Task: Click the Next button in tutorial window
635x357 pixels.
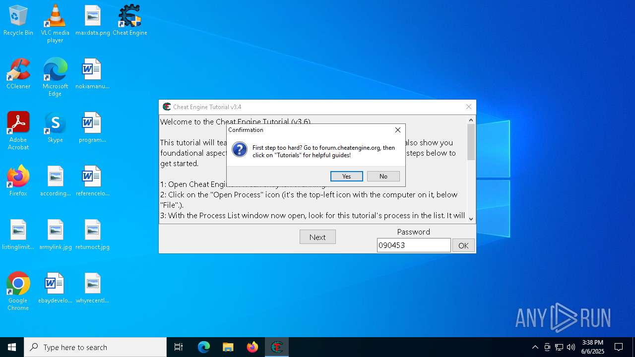Action: click(x=317, y=237)
